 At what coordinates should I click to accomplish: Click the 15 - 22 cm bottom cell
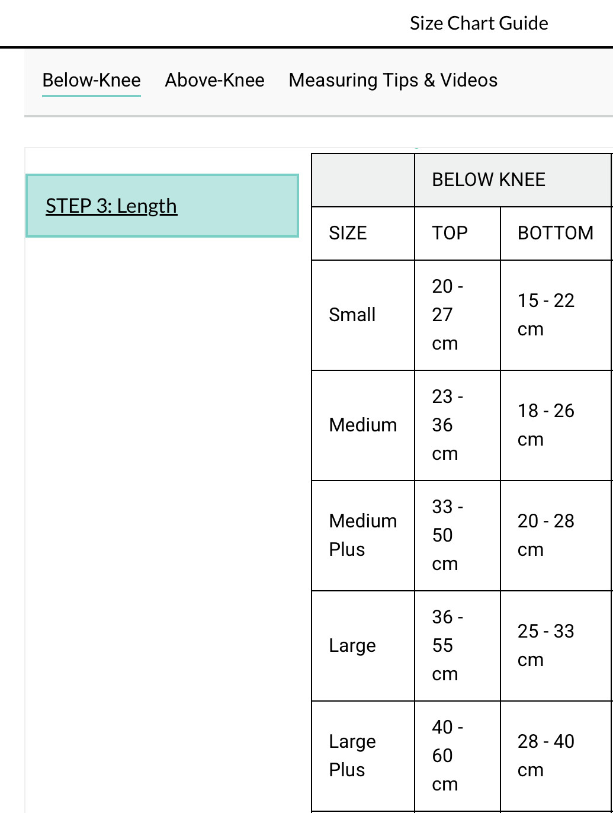(545, 315)
